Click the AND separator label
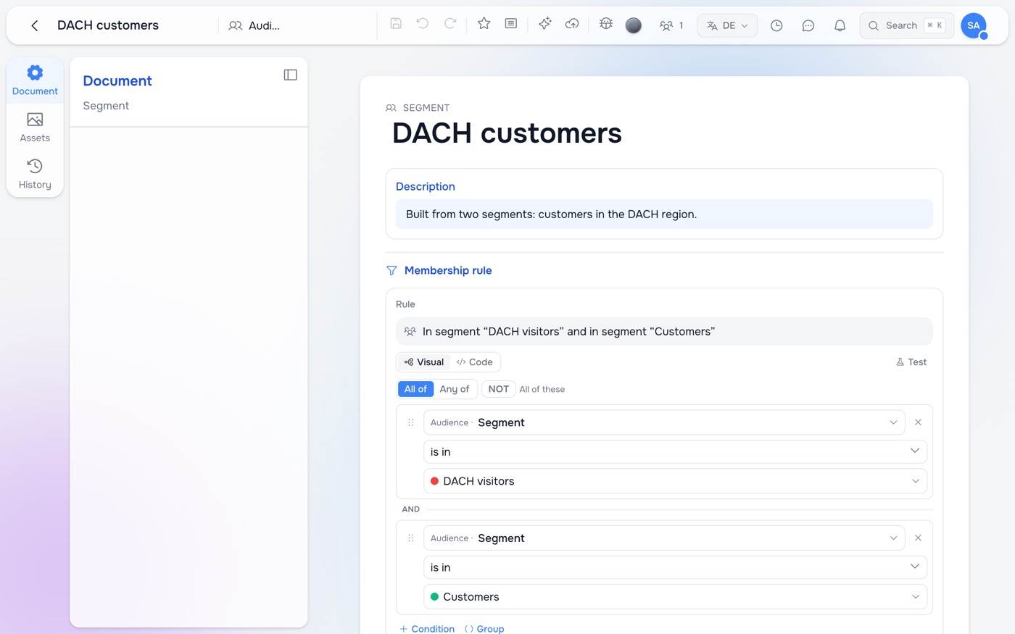Viewport: 1015px width, 634px height. [x=411, y=509]
